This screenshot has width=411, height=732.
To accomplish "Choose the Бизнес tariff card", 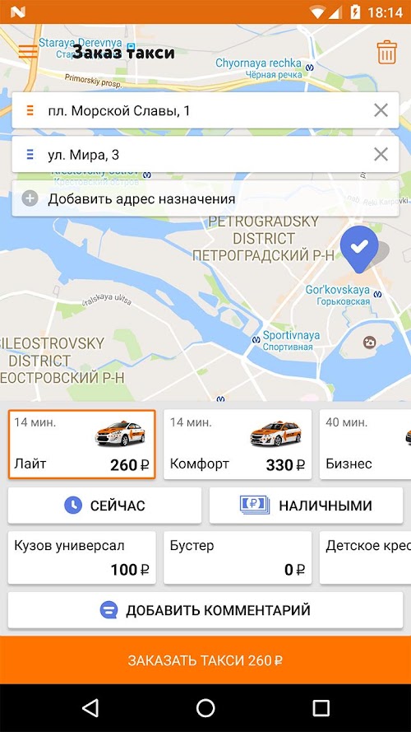I will (365, 445).
